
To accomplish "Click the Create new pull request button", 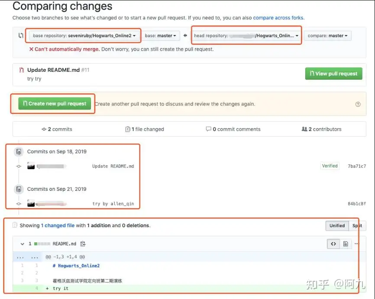I will coord(54,104).
